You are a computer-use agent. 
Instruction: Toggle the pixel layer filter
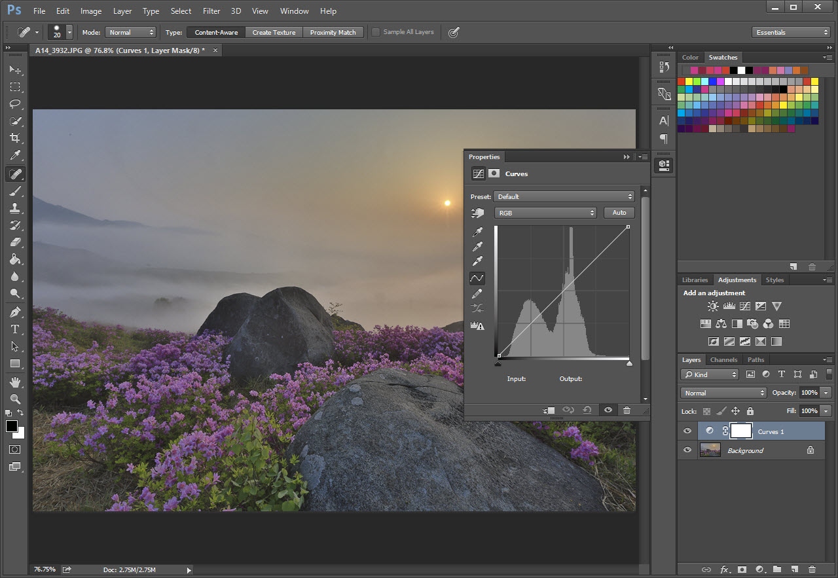(750, 374)
